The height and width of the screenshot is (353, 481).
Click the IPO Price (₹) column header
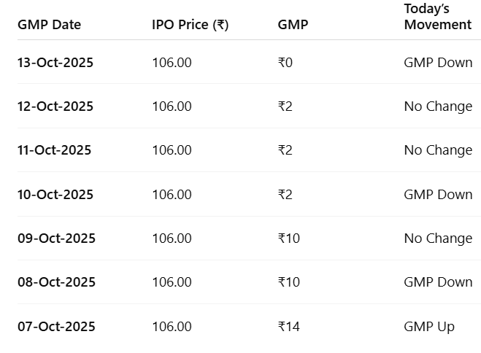point(190,25)
